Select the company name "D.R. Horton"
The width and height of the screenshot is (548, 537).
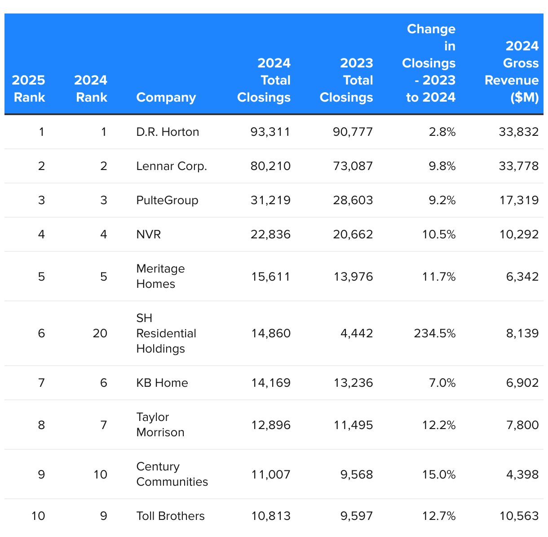(168, 132)
